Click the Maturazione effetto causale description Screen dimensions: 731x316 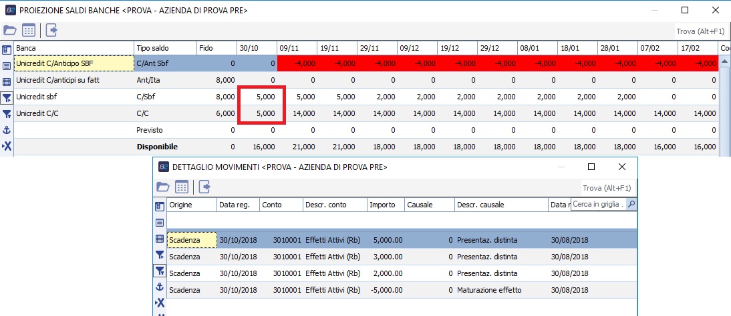490,290
